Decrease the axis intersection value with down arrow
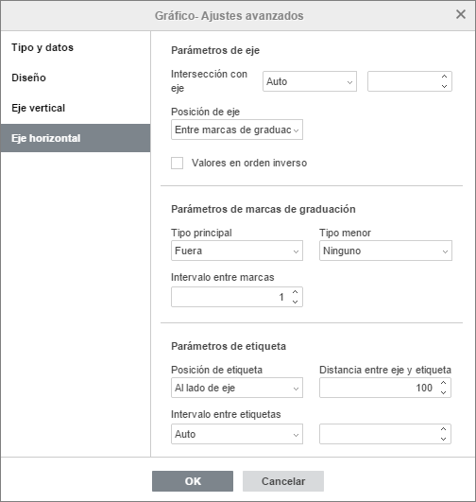Viewport: 476px width, 502px height. (444, 86)
